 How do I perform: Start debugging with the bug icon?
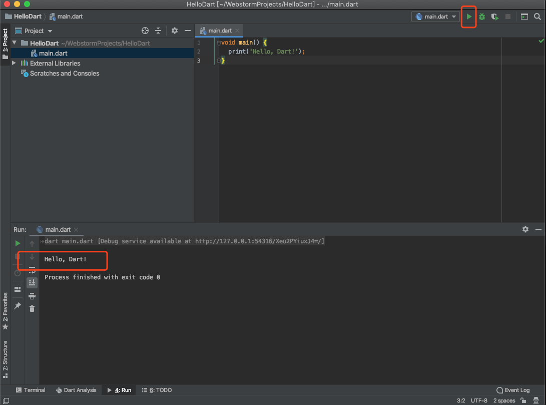482,17
